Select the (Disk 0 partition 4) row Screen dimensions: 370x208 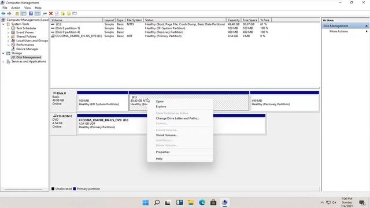point(161,32)
